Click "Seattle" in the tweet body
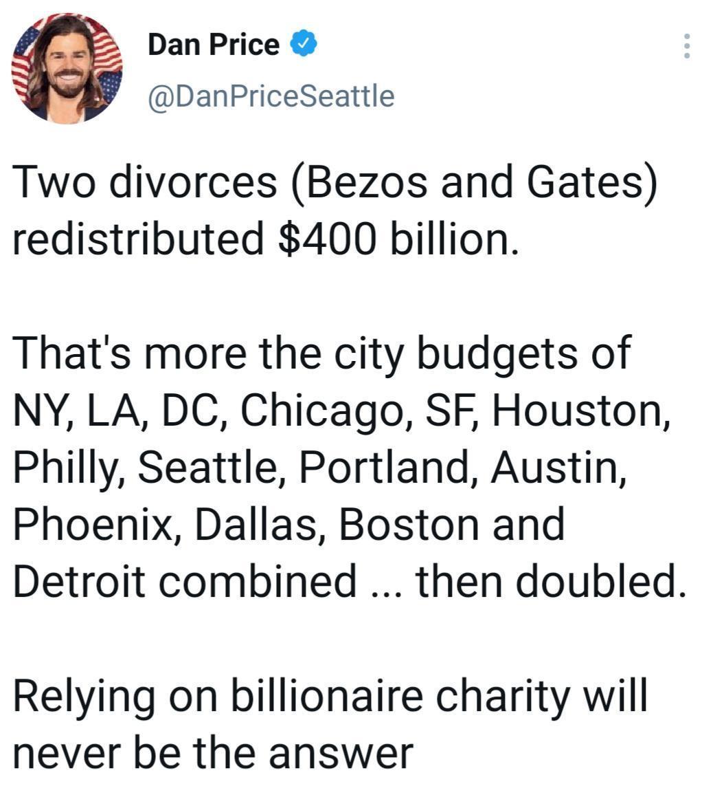Viewport: 702px width, 797px height. click(212, 468)
